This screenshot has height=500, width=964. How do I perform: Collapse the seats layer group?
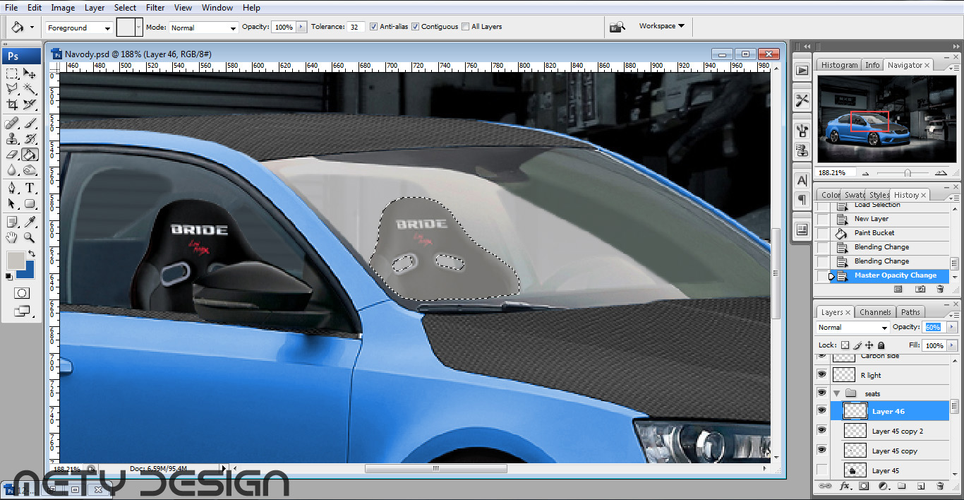coord(836,393)
